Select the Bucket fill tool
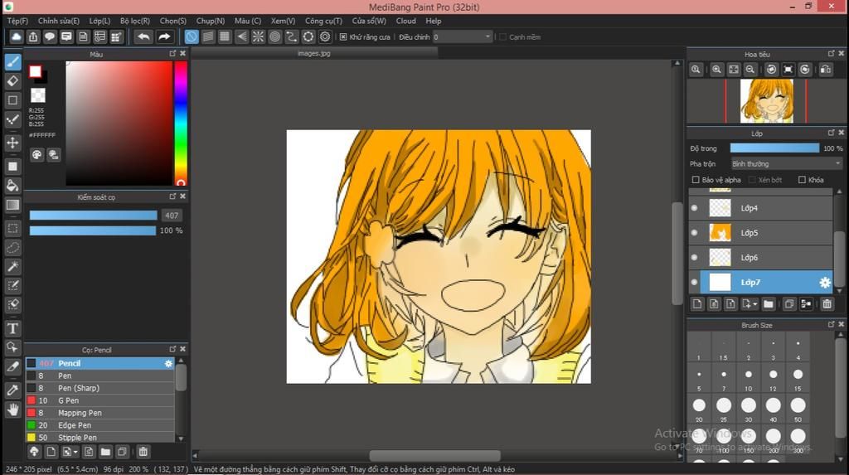This screenshot has width=849, height=475. [12, 185]
